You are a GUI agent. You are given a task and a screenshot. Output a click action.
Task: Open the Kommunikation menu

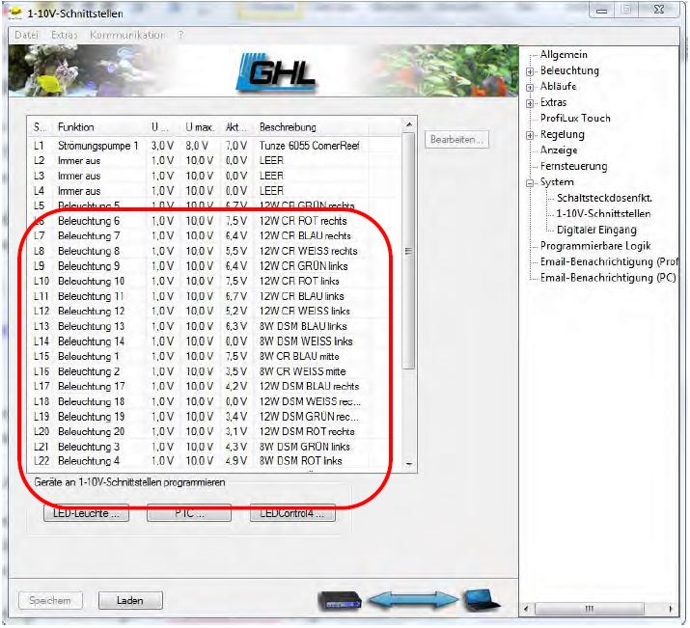point(126,36)
